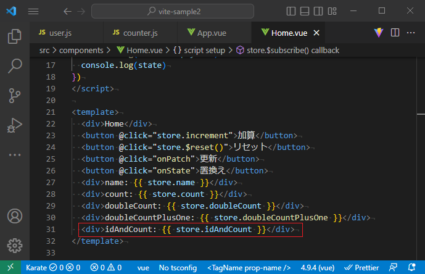Open the Accounts menu
The width and height of the screenshot is (425, 274).
coord(15,216)
